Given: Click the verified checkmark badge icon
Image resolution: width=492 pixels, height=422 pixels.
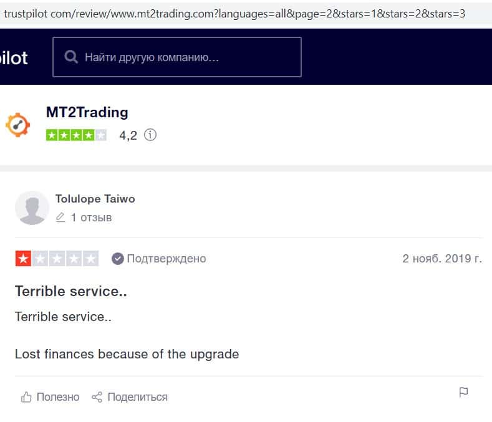Looking at the screenshot, I should [117, 259].
